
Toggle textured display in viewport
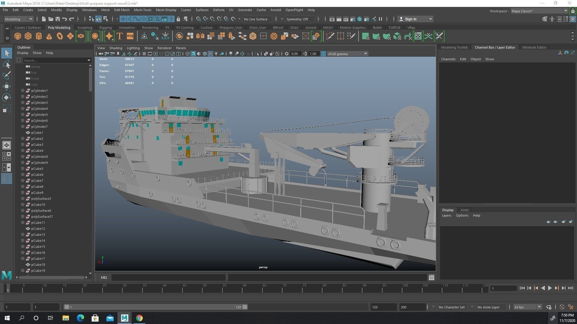(210, 54)
